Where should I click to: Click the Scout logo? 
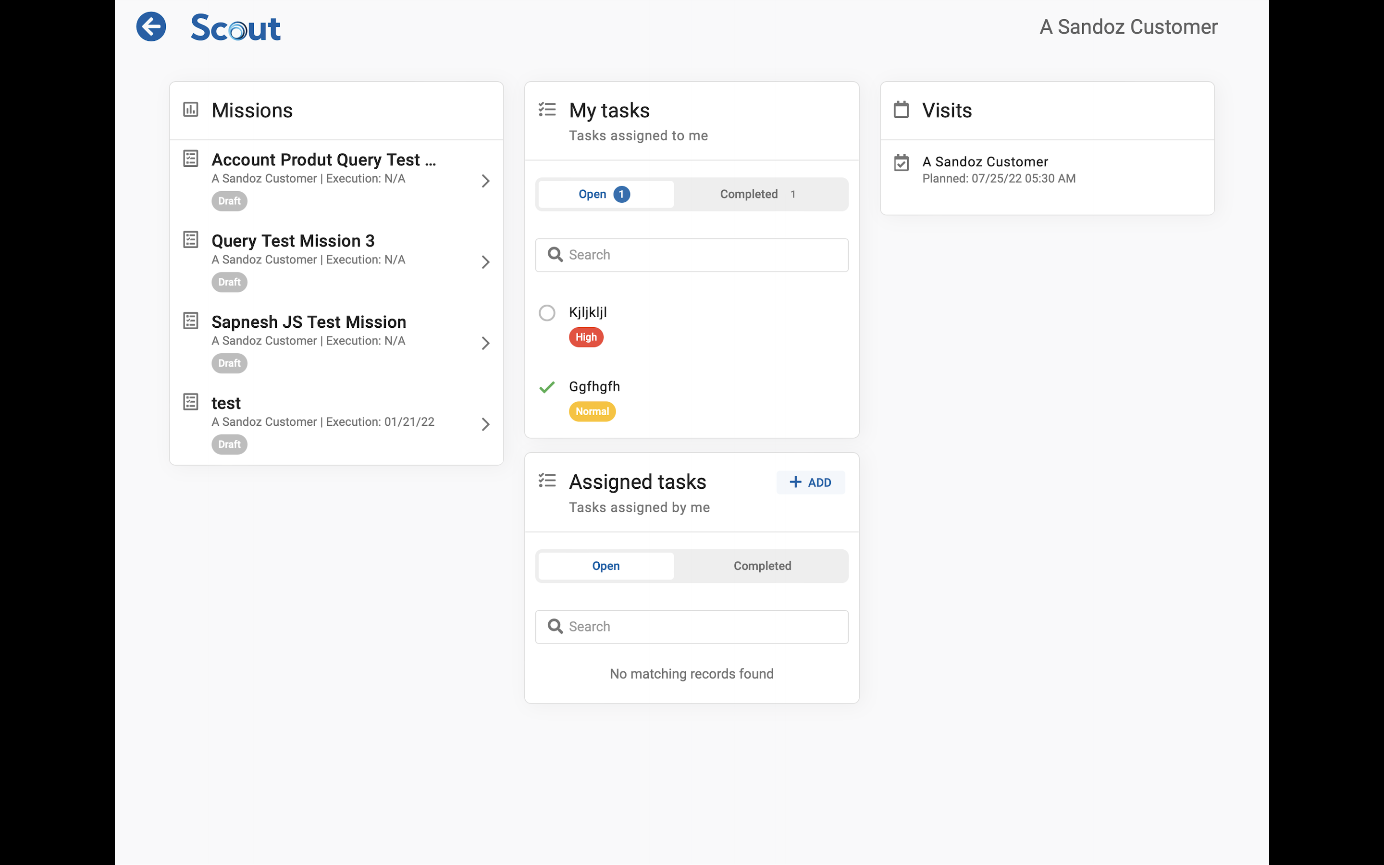[235, 28]
